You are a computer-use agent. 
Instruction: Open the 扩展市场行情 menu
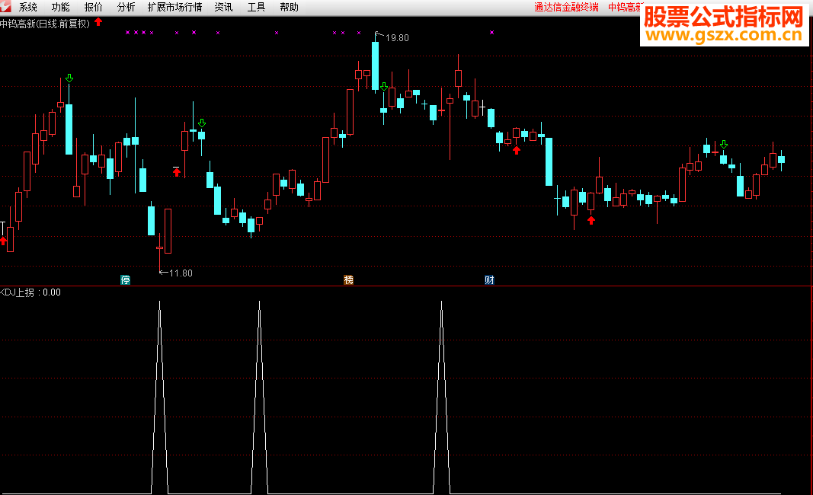tap(174, 8)
